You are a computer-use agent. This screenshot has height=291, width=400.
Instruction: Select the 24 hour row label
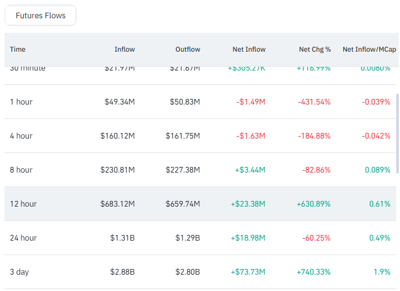(x=23, y=238)
